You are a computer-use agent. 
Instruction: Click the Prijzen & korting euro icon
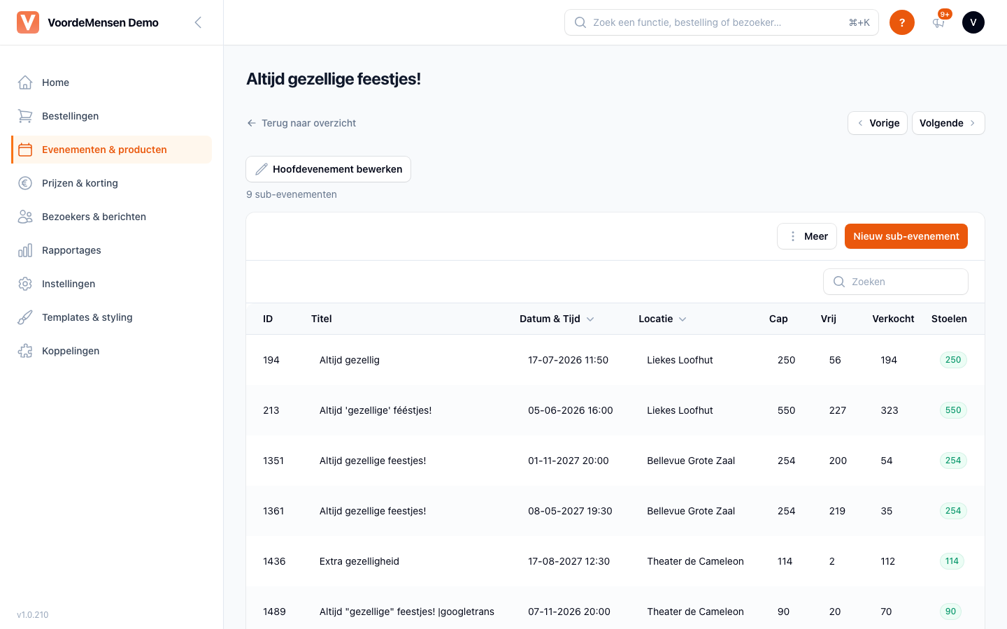click(x=25, y=183)
